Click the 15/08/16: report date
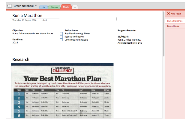 click(123, 37)
